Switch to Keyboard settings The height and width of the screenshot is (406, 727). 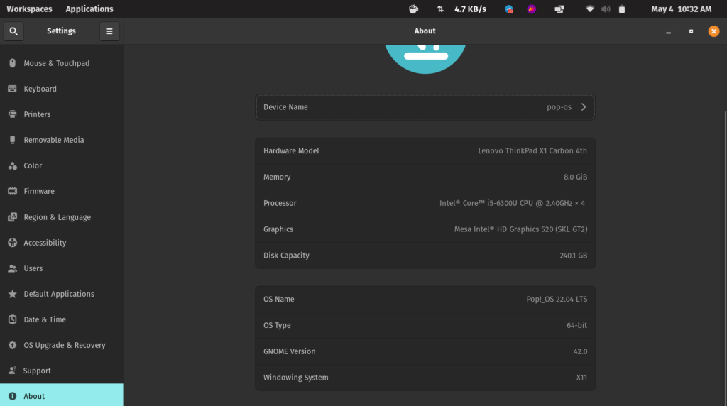point(62,89)
